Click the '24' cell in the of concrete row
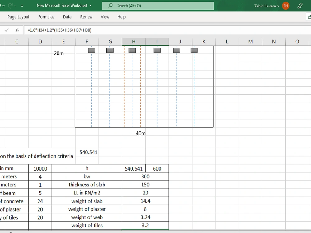Image resolution: width=311 pixels, height=233 pixels. [40, 201]
